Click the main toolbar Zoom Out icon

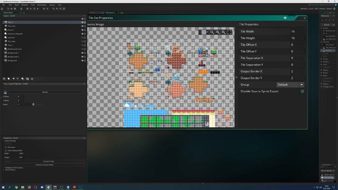(53, 9)
